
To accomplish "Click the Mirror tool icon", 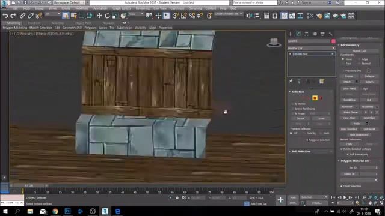I will pyautogui.click(x=248, y=16).
